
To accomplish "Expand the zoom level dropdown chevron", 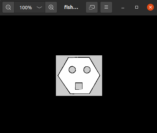I will coord(39,8).
